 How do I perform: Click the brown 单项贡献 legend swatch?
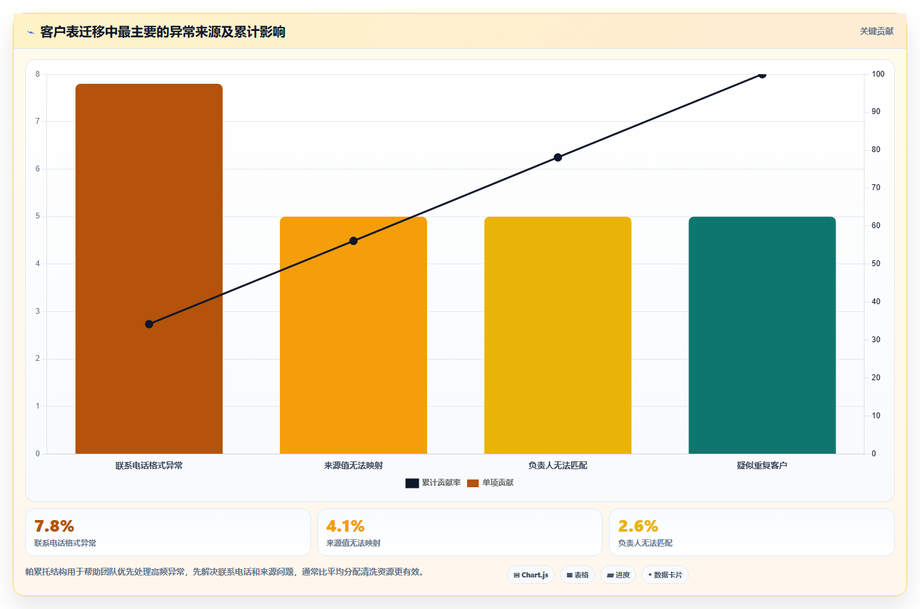[x=473, y=483]
